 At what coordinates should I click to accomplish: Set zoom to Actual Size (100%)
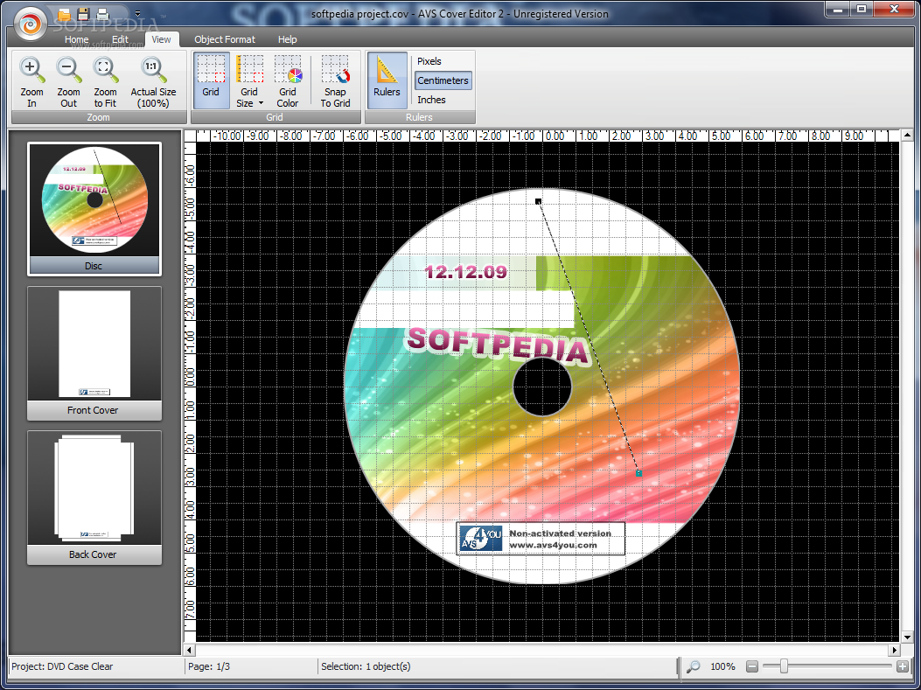click(x=153, y=81)
